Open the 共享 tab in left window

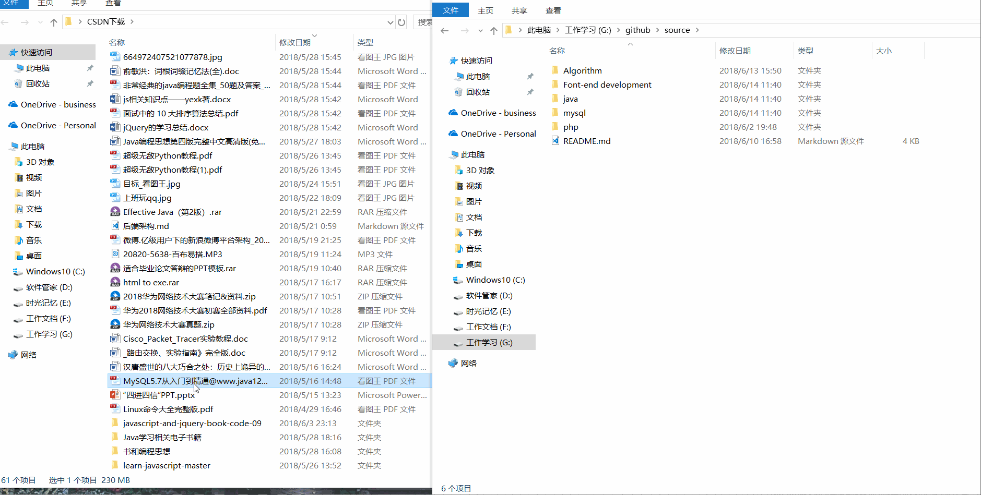pos(79,3)
